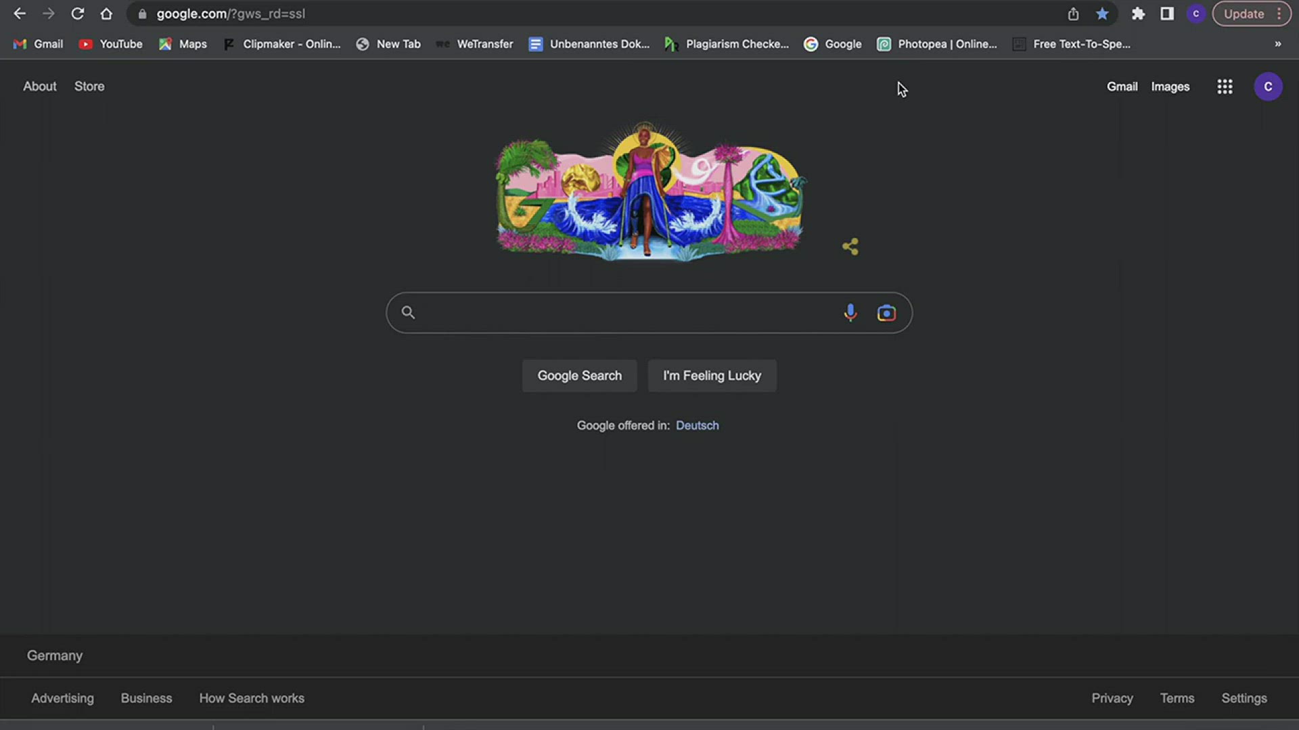The height and width of the screenshot is (730, 1299).
Task: Go to browser home page
Action: 106,14
